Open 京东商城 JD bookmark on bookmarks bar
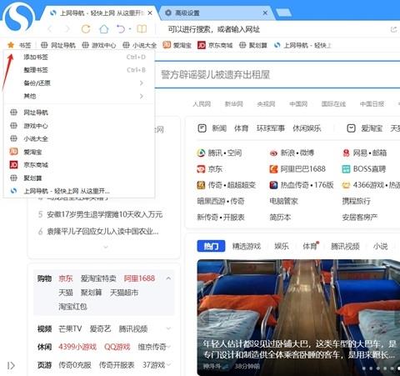Viewport: 400px width, 376px height. click(215, 45)
